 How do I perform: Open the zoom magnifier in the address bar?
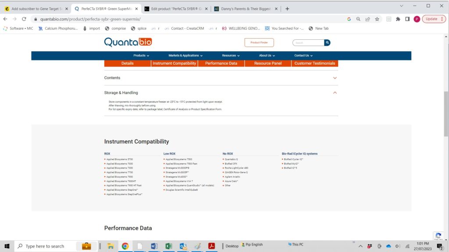[x=358, y=19]
